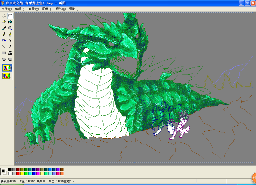
Task: Select the Magnifier tool
Action: (10, 28)
